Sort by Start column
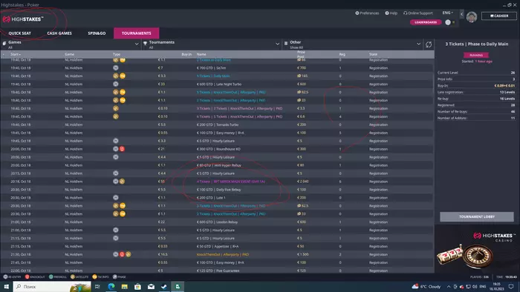The height and width of the screenshot is (292, 520). (x=16, y=54)
